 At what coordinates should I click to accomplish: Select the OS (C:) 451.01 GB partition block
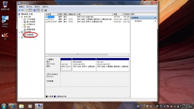[113, 64]
